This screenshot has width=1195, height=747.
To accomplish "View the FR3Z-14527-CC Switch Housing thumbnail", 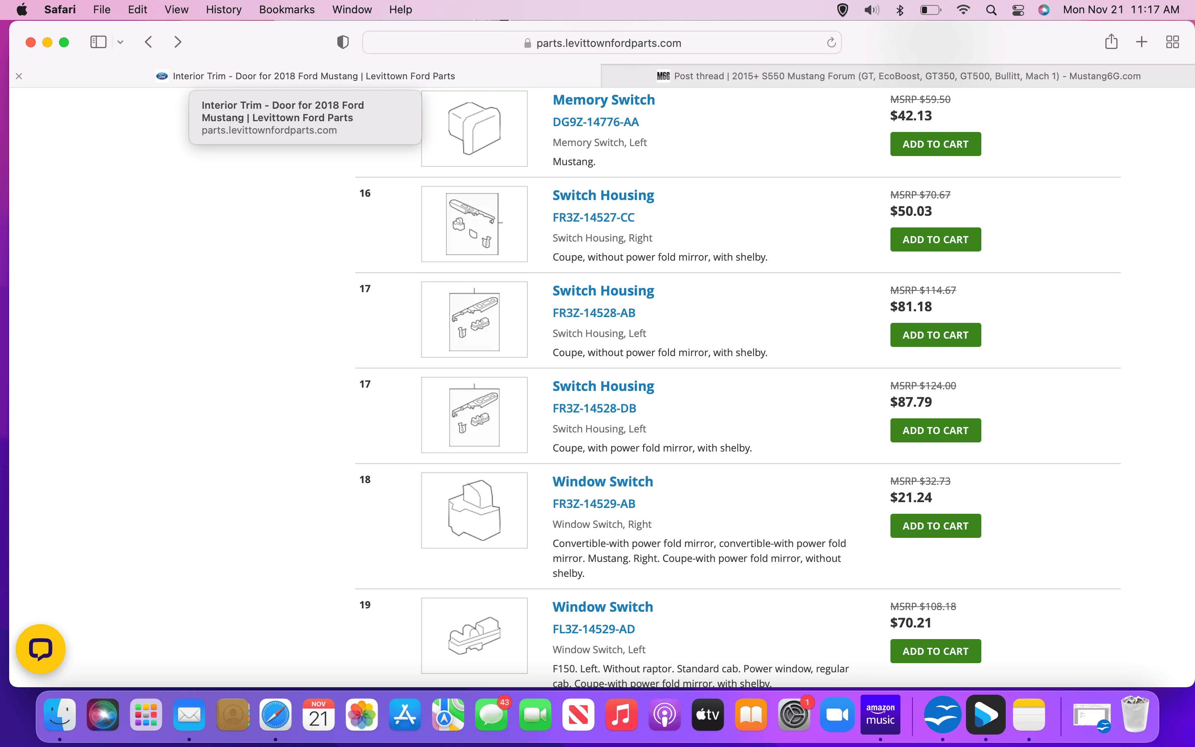I will [x=474, y=224].
